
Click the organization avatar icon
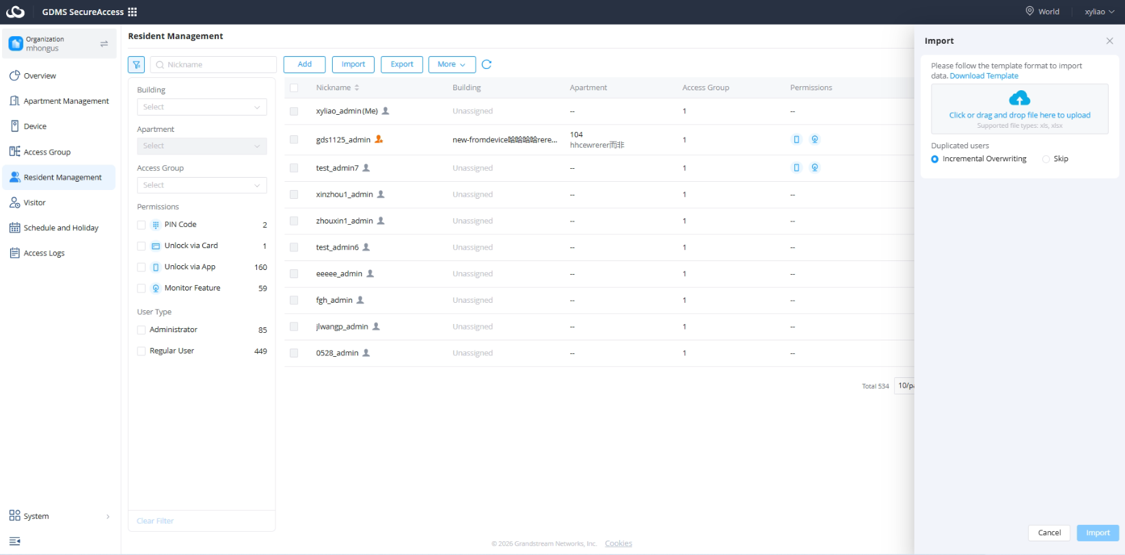16,44
